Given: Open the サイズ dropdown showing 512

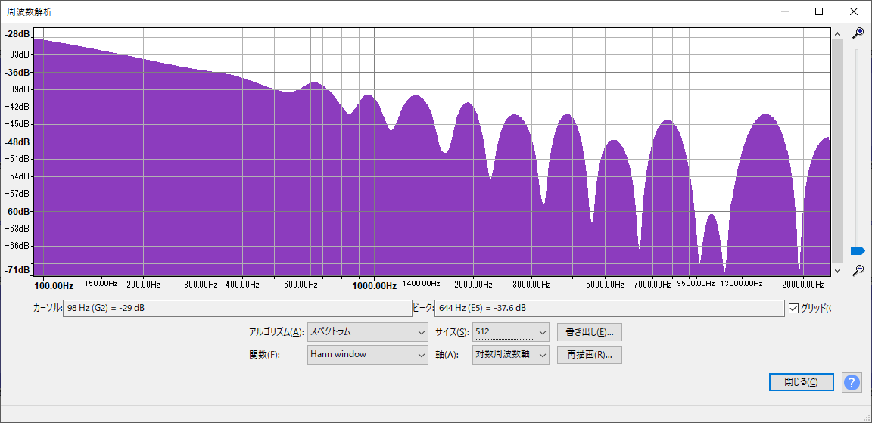Looking at the screenshot, I should [510, 332].
